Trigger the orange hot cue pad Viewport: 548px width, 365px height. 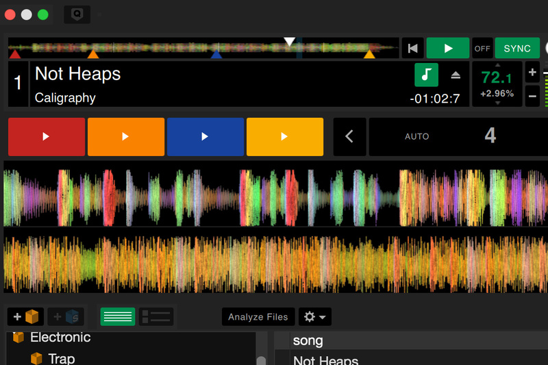[126, 137]
